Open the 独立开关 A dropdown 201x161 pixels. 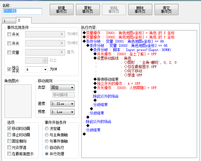36,69
